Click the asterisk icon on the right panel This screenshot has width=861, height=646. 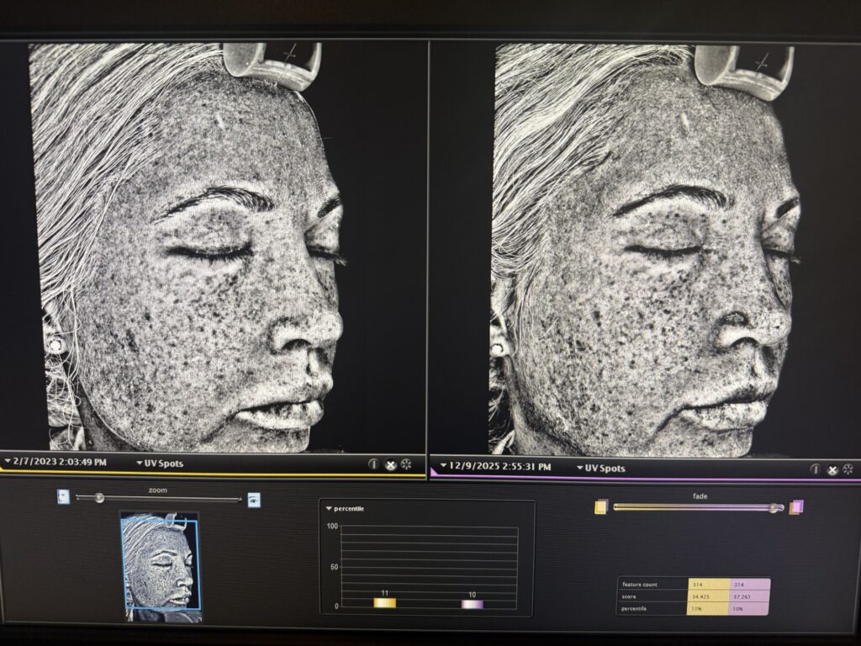tap(848, 469)
